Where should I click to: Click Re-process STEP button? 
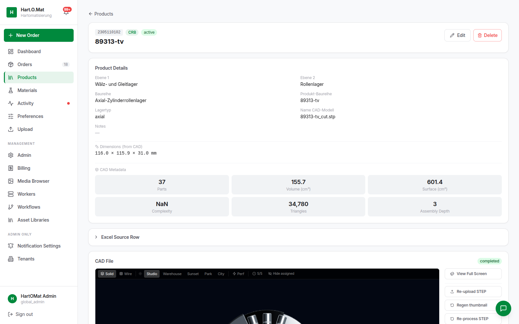pyautogui.click(x=473, y=319)
